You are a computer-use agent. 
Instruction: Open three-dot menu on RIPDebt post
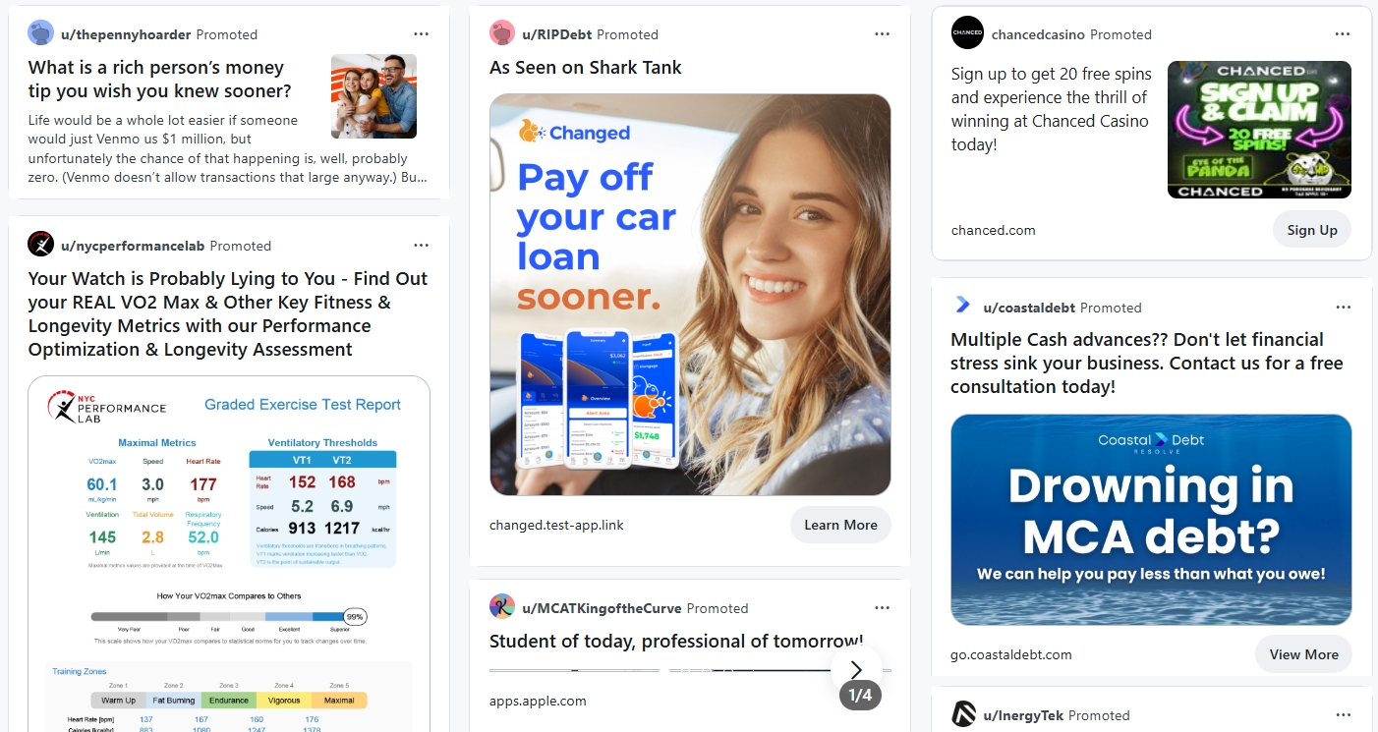coord(883,33)
